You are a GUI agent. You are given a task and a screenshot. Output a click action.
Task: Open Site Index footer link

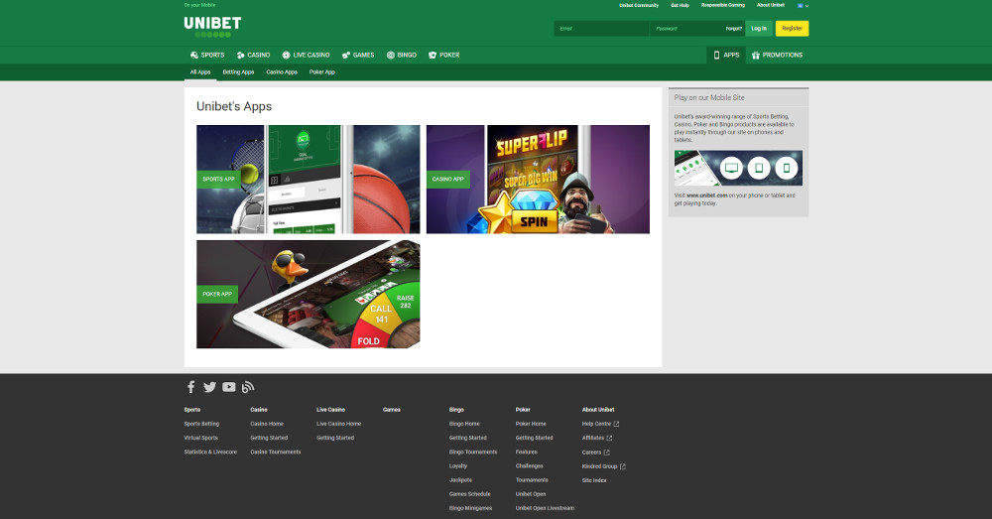click(594, 480)
